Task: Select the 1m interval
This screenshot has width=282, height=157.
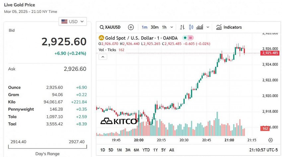Action: point(144,27)
